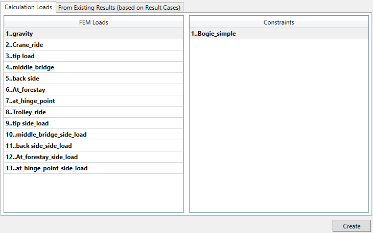Select the 8..Trolley_ride load
The height and width of the screenshot is (233, 373).
tap(28, 112)
